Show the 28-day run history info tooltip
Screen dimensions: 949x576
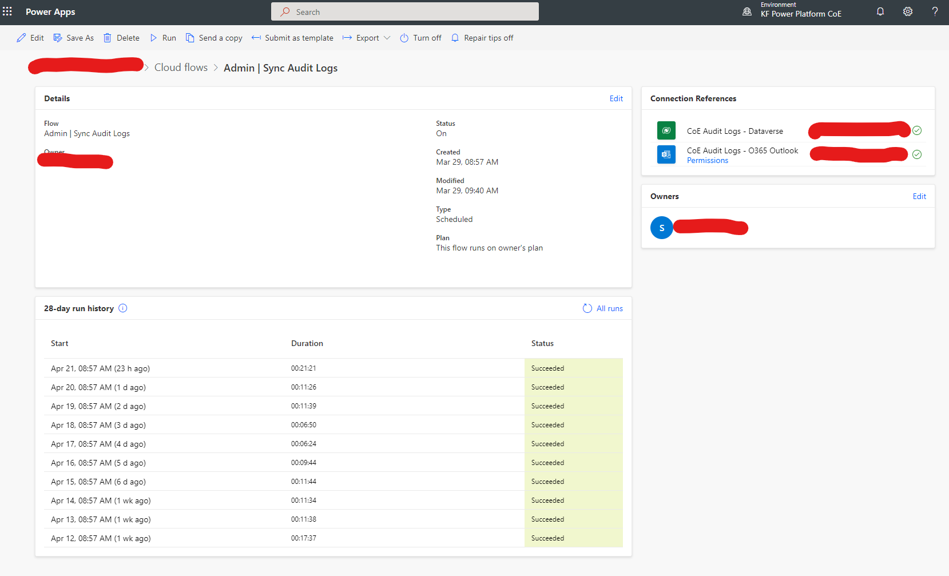click(x=123, y=308)
